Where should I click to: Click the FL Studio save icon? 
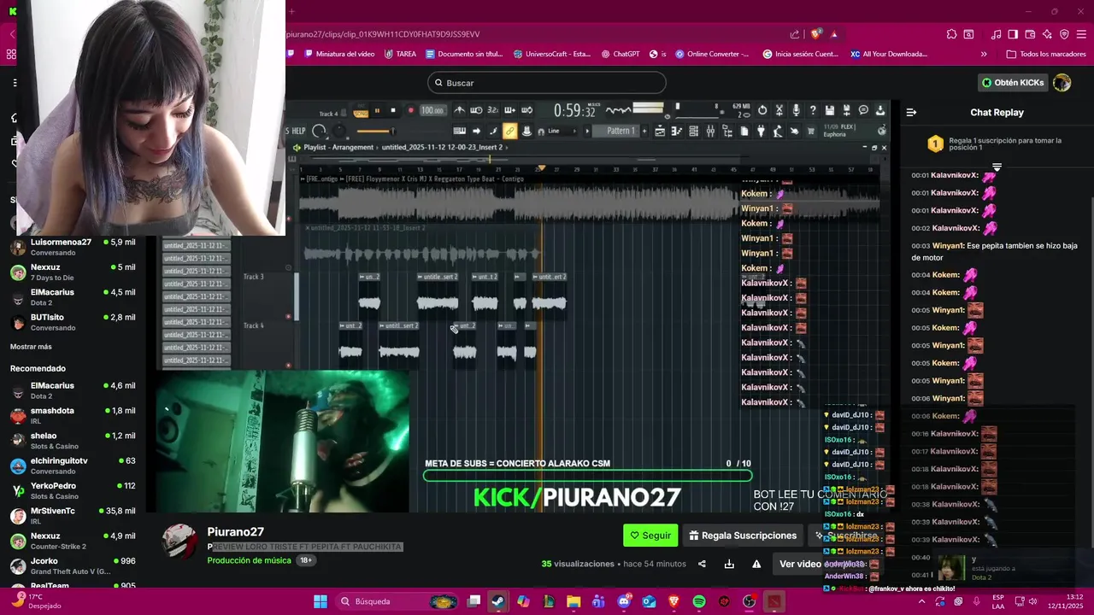tap(830, 110)
